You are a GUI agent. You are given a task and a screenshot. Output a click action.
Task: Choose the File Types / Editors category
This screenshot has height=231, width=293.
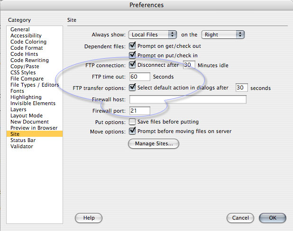[35, 85]
